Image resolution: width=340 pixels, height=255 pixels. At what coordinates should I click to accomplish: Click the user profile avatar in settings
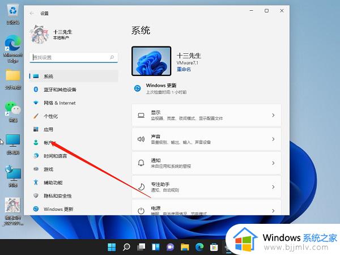tap(40, 34)
